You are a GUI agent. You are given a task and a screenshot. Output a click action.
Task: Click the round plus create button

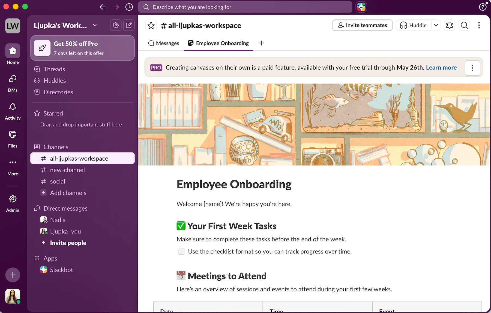click(x=13, y=275)
